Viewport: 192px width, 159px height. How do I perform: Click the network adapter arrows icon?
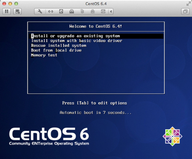click(x=50, y=12)
